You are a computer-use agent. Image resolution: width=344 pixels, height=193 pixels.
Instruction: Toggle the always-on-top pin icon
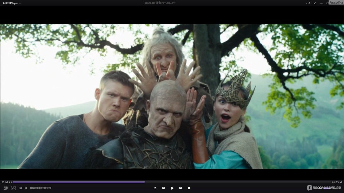click(309, 3)
